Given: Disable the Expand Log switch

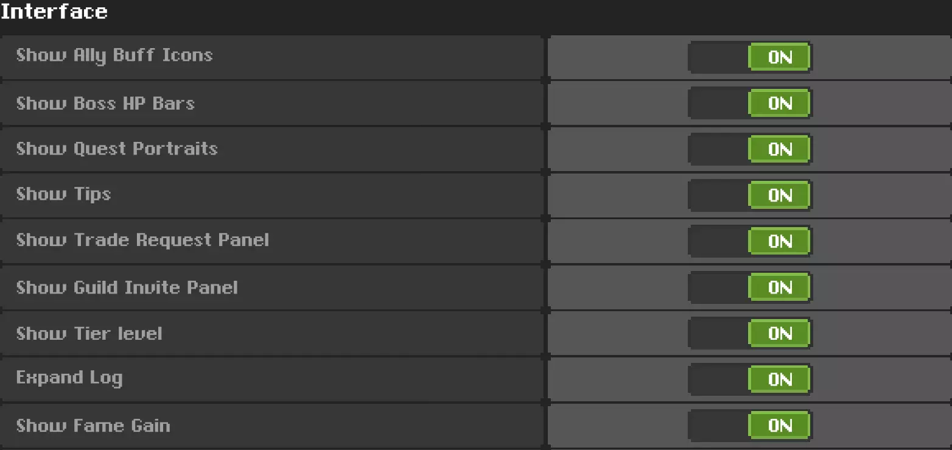Looking at the screenshot, I should 750,379.
